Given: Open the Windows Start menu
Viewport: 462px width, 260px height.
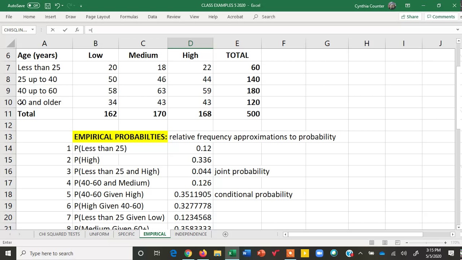Looking at the screenshot, I should coord(8,253).
